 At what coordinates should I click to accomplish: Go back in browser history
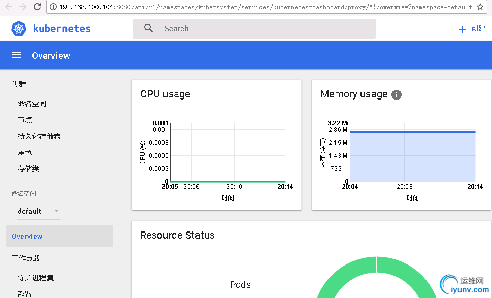click(8, 7)
